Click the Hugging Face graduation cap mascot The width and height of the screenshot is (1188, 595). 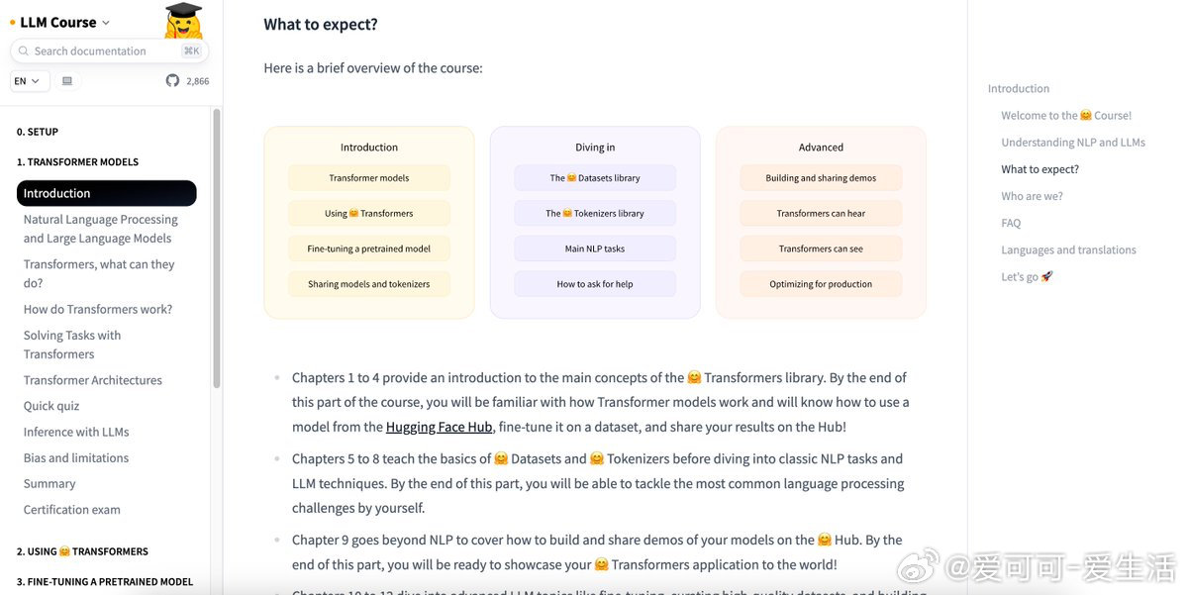pyautogui.click(x=183, y=20)
